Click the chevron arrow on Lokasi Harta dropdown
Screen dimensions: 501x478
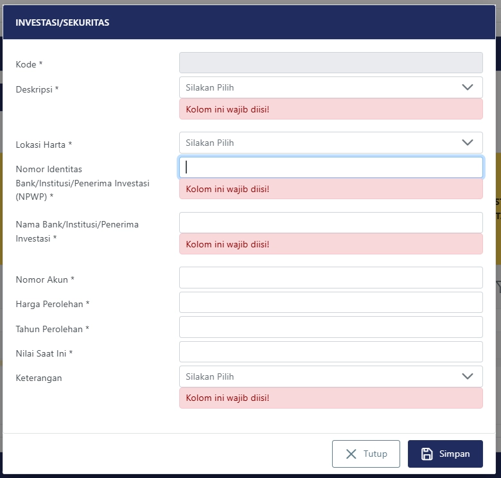point(468,143)
